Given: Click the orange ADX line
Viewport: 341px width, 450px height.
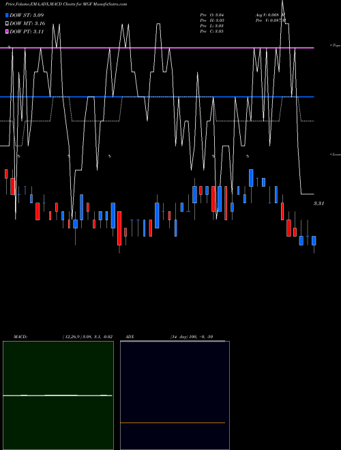Looking at the screenshot, I should click(x=173, y=423).
